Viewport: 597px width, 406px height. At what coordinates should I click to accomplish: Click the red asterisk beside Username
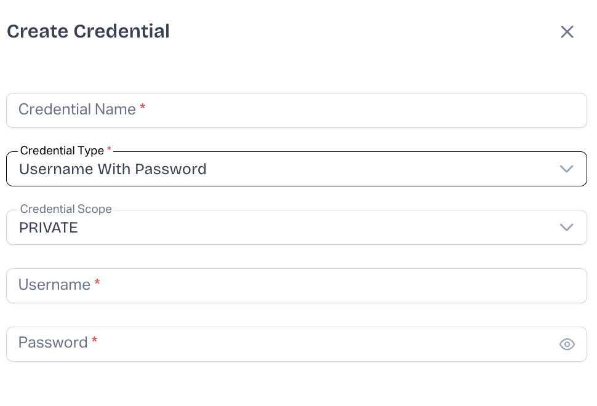(x=97, y=284)
